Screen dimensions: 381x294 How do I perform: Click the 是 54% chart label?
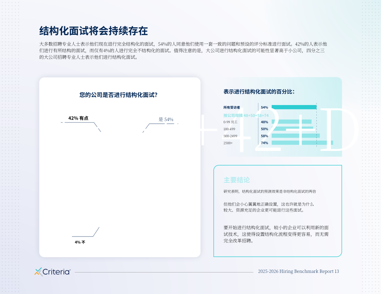(x=166, y=120)
